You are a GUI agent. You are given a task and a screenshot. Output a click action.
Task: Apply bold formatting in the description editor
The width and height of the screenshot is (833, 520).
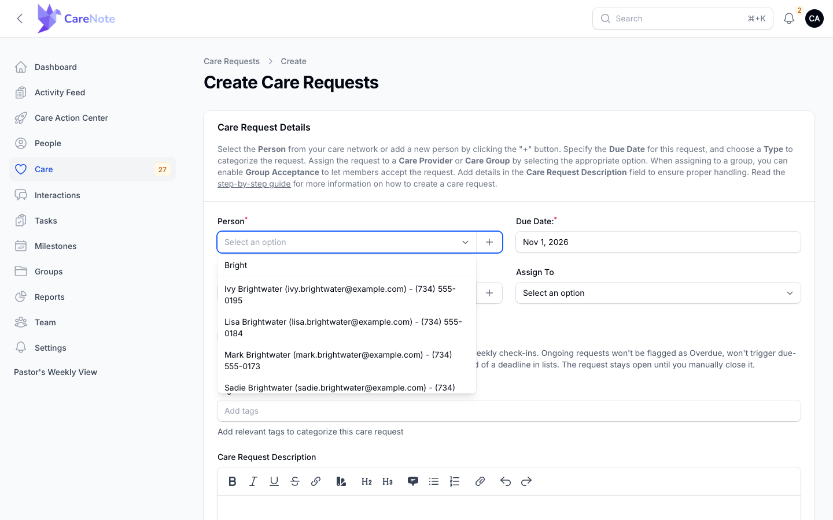(x=233, y=481)
